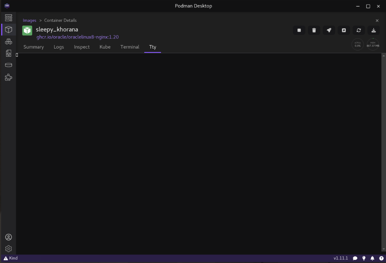Open help question mark icon
Image resolution: width=386 pixels, height=263 pixels.
coord(381,258)
